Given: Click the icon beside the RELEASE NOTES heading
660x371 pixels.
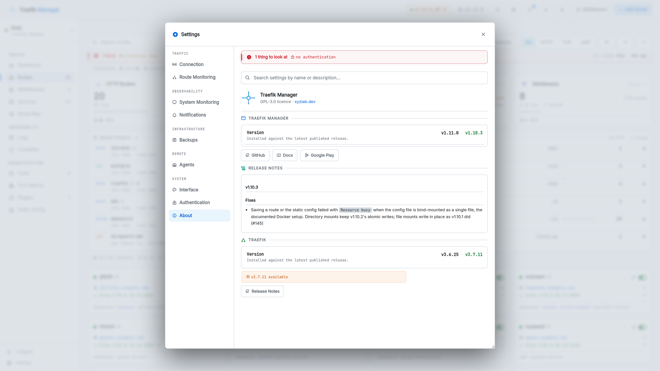Looking at the screenshot, I should tap(243, 168).
